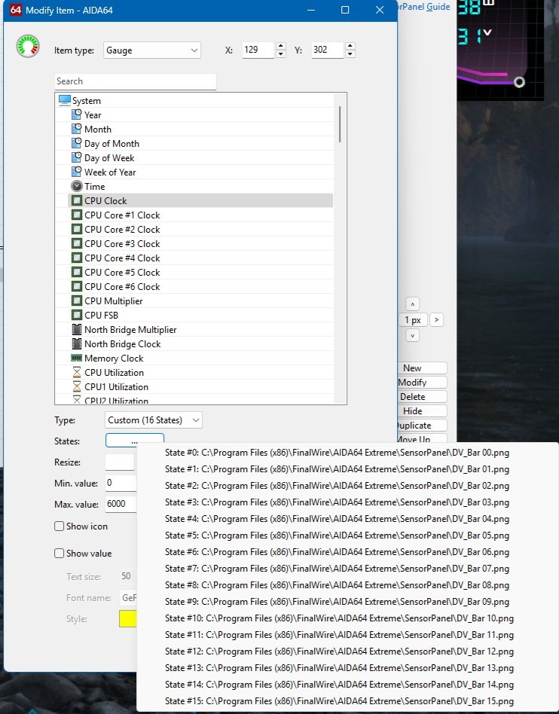Click the move right arrow button

[x=436, y=319]
